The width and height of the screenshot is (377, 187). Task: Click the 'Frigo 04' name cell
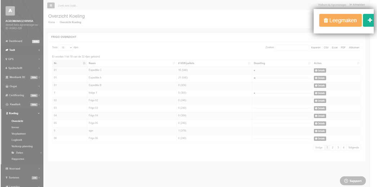132,116
